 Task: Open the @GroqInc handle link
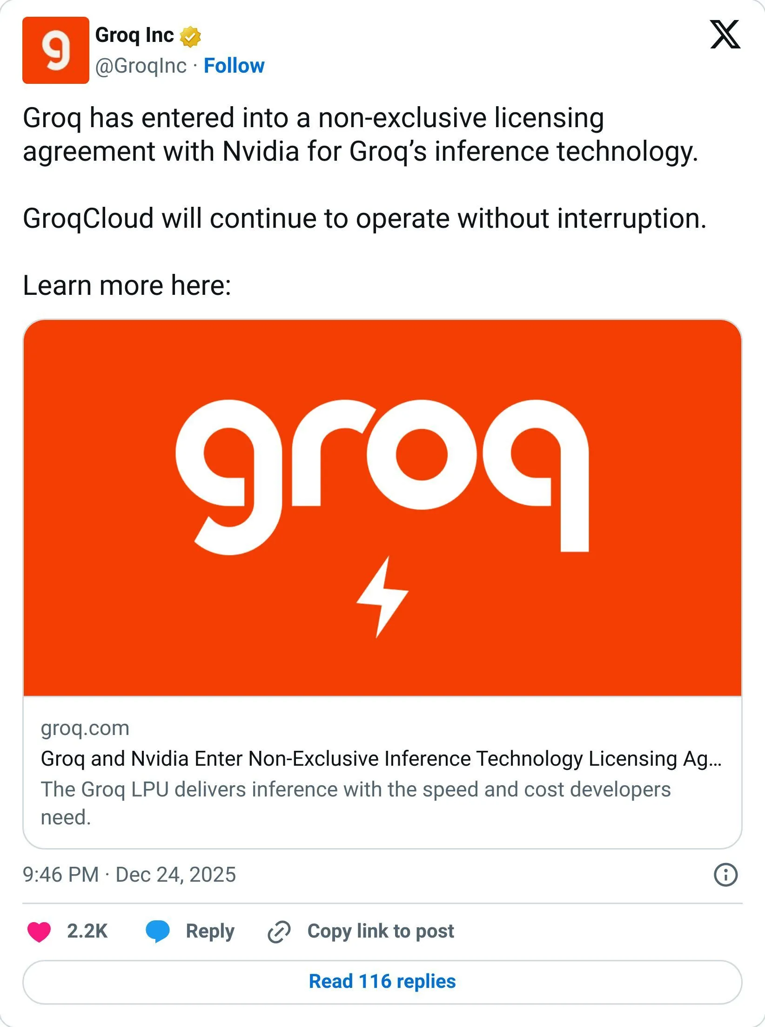pyautogui.click(x=141, y=66)
